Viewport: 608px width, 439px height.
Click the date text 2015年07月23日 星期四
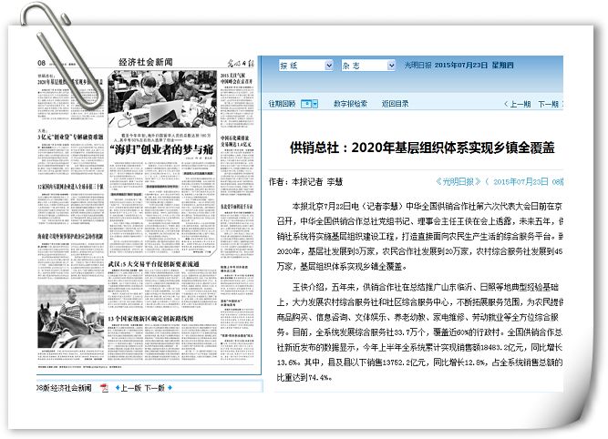[474, 65]
